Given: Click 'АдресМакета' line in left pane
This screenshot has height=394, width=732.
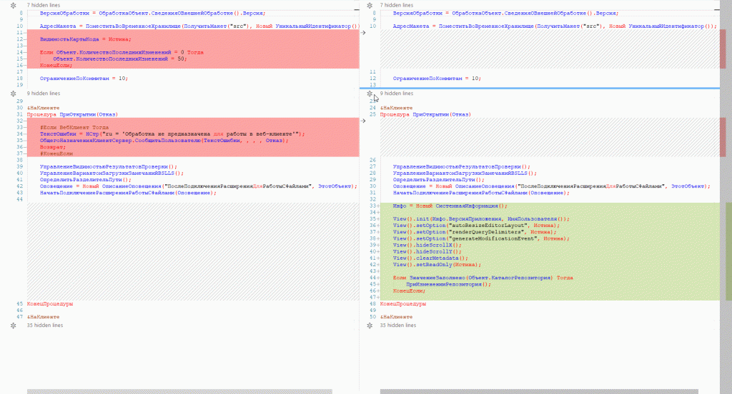Looking at the screenshot, I should pyautogui.click(x=200, y=26).
